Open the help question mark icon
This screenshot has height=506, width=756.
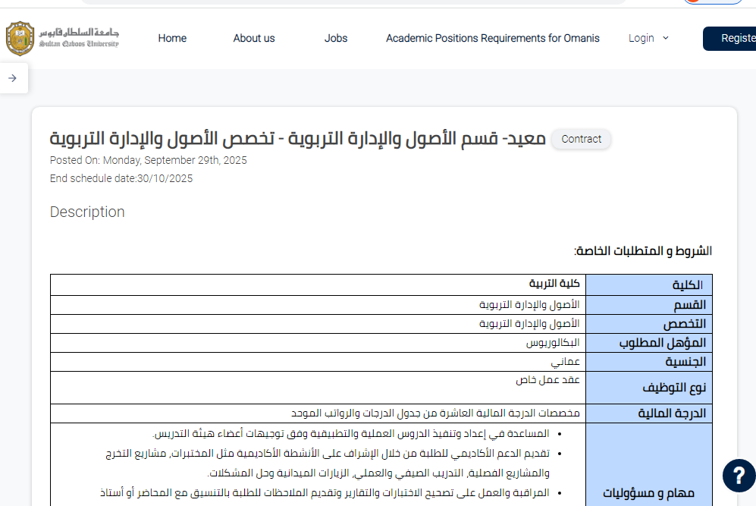pyautogui.click(x=738, y=476)
